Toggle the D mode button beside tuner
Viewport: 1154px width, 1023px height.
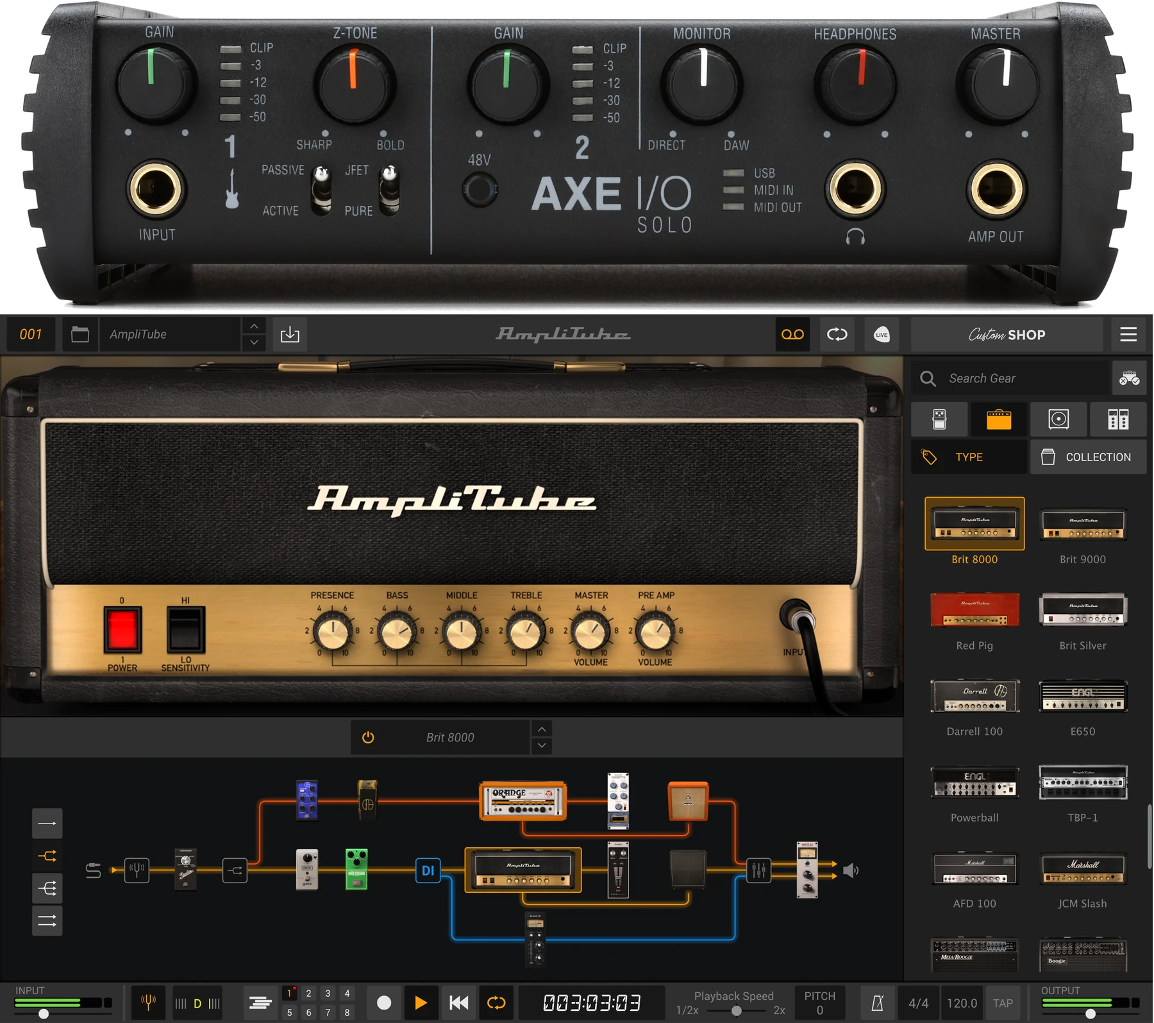click(x=197, y=1003)
